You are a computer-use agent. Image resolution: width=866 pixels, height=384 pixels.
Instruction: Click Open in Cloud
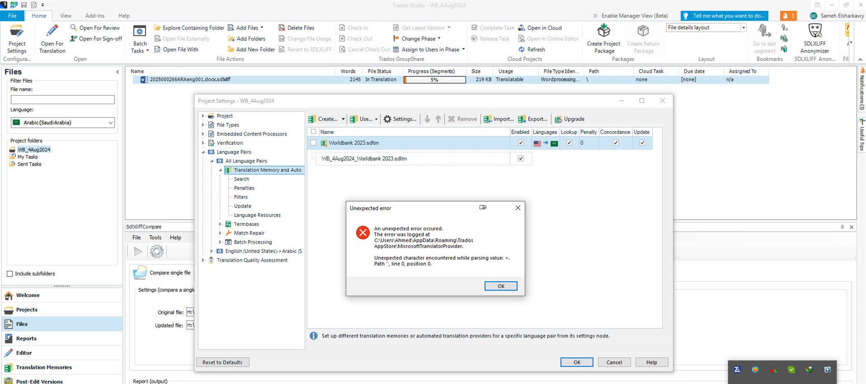click(x=540, y=28)
